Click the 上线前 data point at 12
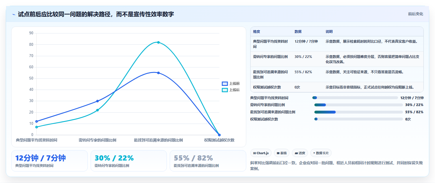The height and width of the screenshot is (183, 435). [37, 121]
